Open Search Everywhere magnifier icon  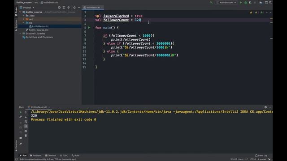tap(270, 3)
